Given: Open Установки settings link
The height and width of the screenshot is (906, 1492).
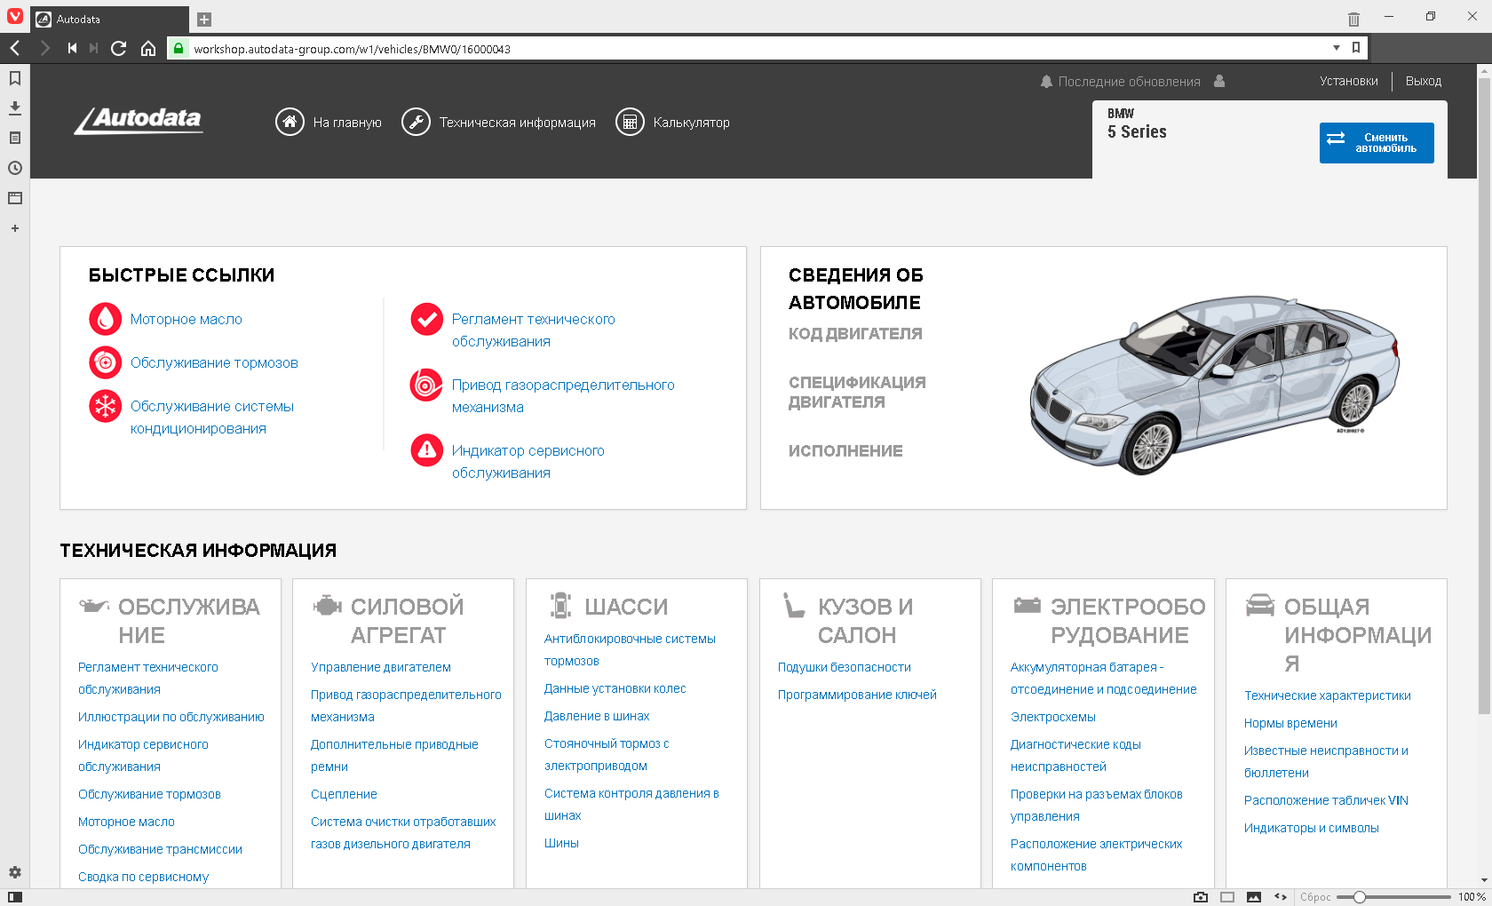Looking at the screenshot, I should coord(1349,81).
